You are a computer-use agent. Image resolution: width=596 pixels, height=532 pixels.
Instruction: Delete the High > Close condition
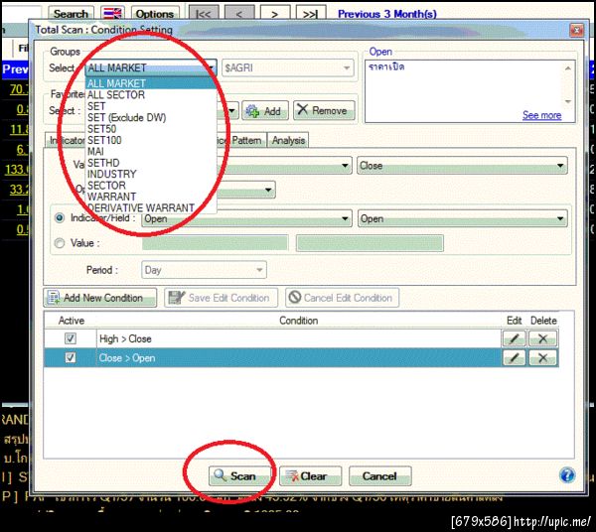point(542,338)
